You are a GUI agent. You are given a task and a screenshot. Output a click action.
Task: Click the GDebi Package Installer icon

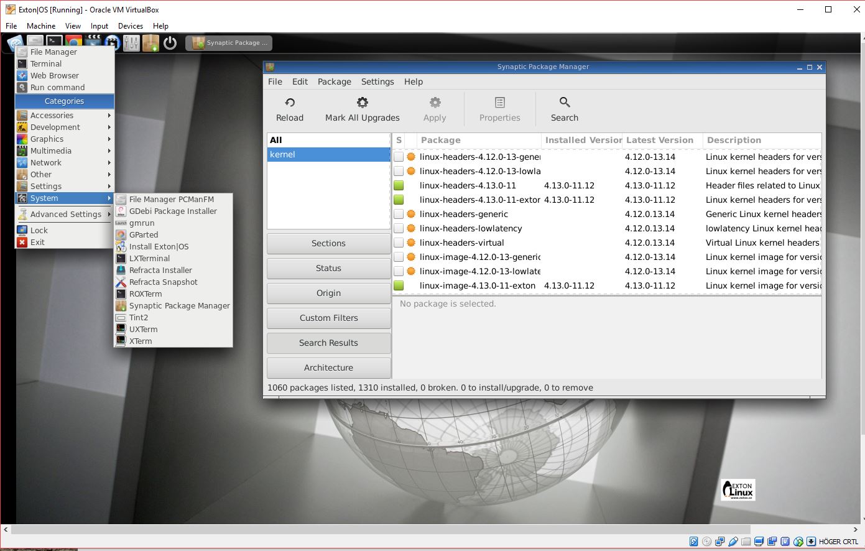click(x=121, y=211)
